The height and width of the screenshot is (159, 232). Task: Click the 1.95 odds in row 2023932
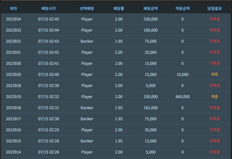click(119, 41)
